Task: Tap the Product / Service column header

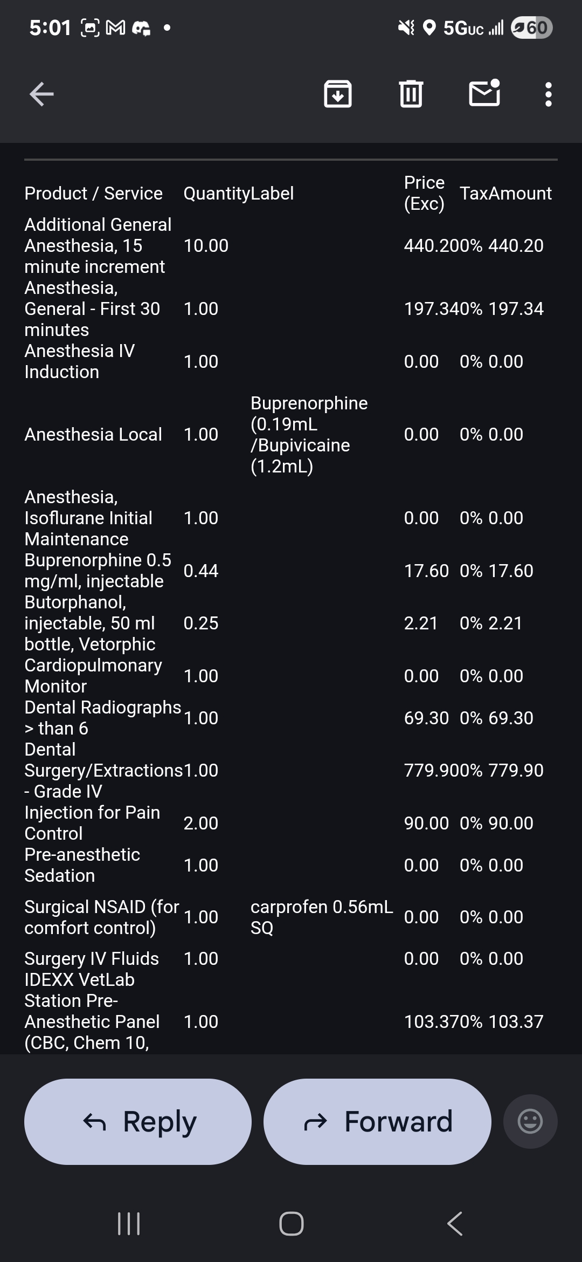Action: click(93, 193)
